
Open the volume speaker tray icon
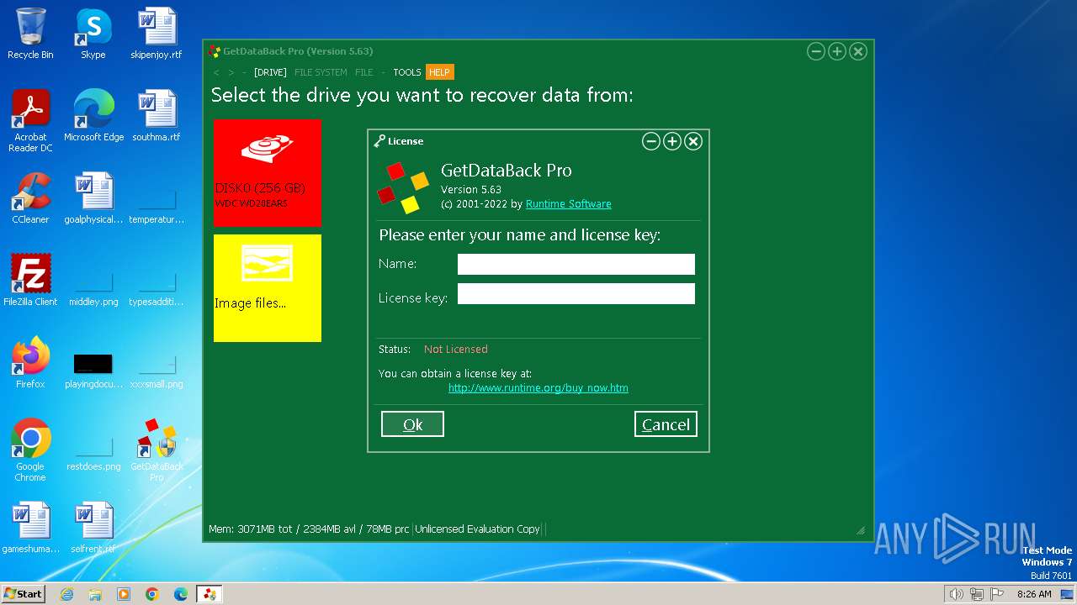click(956, 594)
